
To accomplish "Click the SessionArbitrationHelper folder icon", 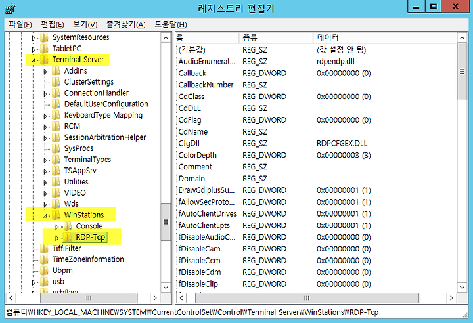I will coord(56,137).
